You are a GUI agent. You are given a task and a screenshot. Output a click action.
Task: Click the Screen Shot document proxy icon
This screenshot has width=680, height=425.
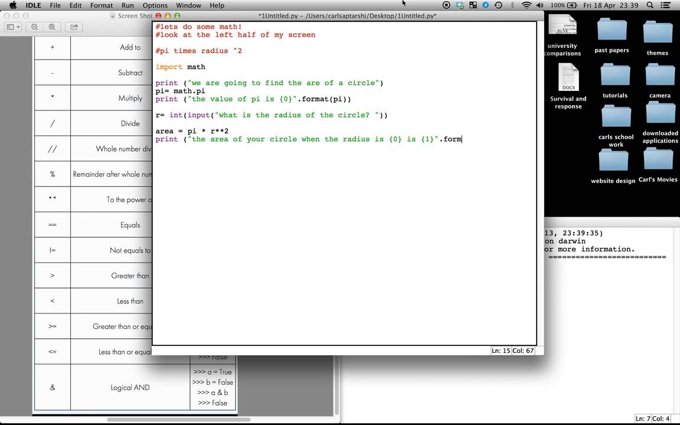coord(113,16)
